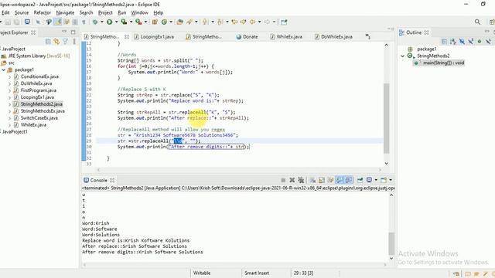Click the Search flashlight icon in toolbar
The height and width of the screenshot is (278, 495).
tap(189, 22)
